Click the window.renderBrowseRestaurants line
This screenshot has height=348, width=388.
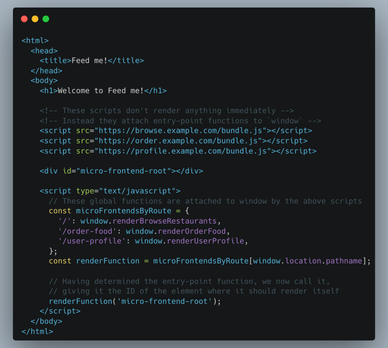139,221
